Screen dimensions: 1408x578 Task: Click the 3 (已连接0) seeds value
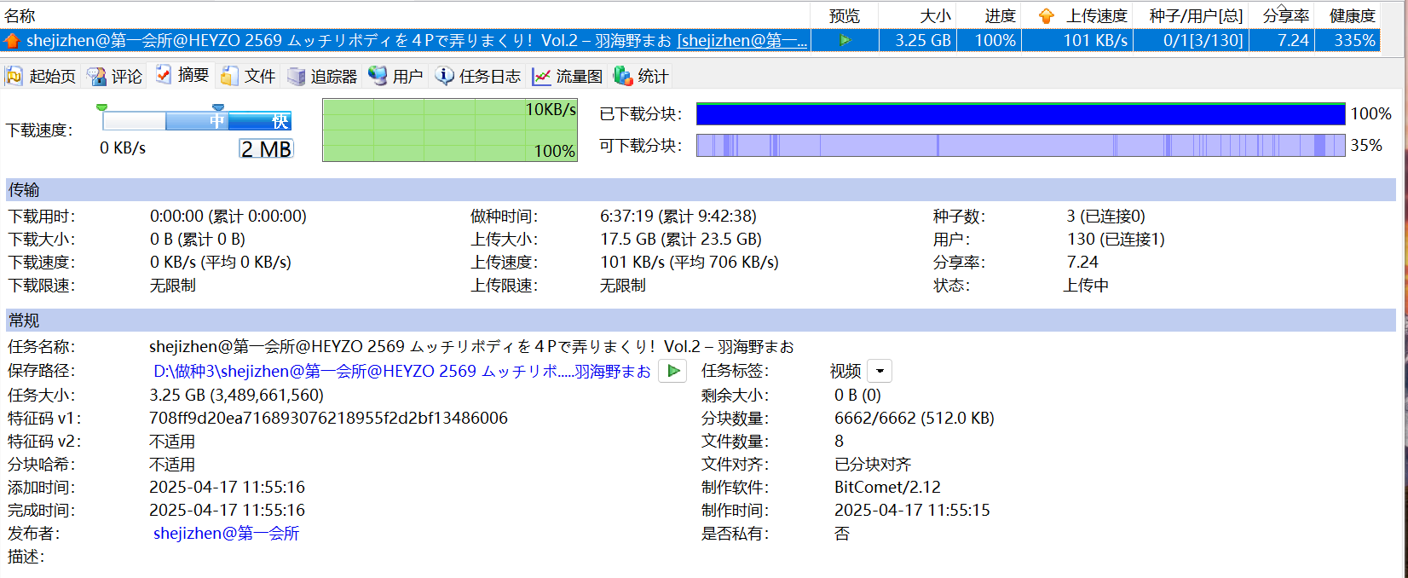1105,216
